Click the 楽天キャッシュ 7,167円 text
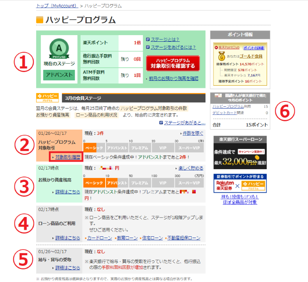This screenshot has width=308, height=282. coord(242,75)
